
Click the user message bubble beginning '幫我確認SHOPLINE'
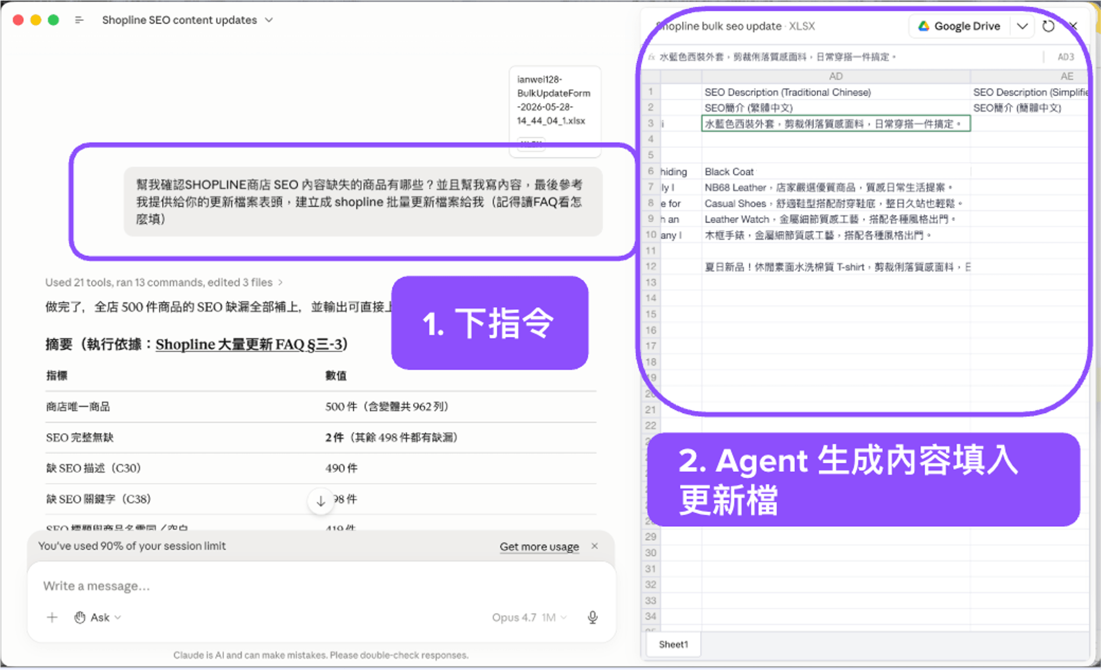(363, 202)
